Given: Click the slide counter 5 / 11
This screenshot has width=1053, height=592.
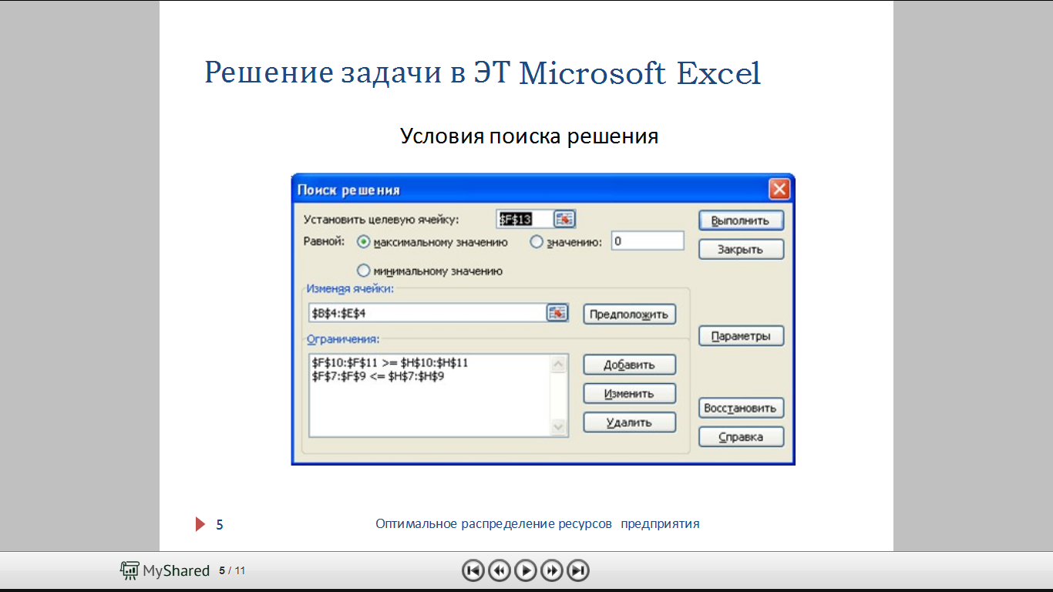Looking at the screenshot, I should [x=232, y=570].
